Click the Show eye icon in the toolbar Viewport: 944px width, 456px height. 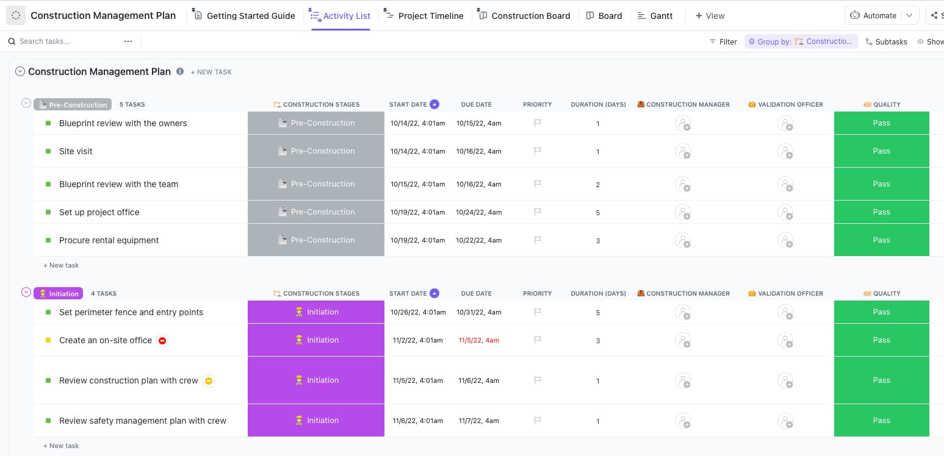920,41
